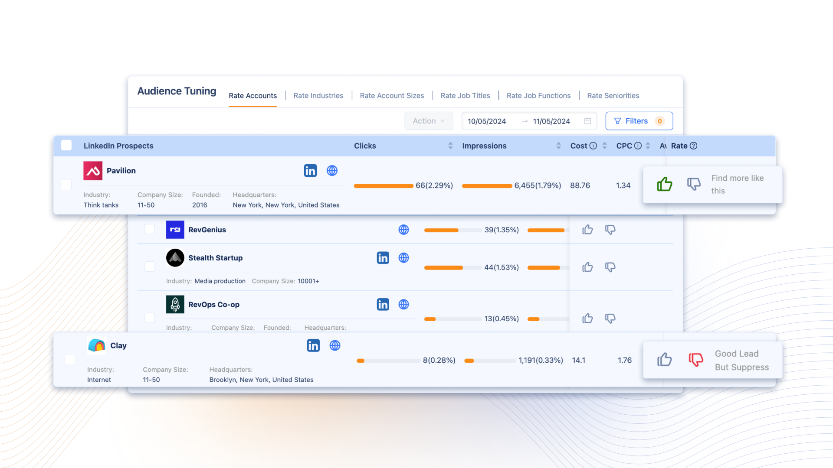Click the thumbs down next to Stealth Startup

[610, 267]
